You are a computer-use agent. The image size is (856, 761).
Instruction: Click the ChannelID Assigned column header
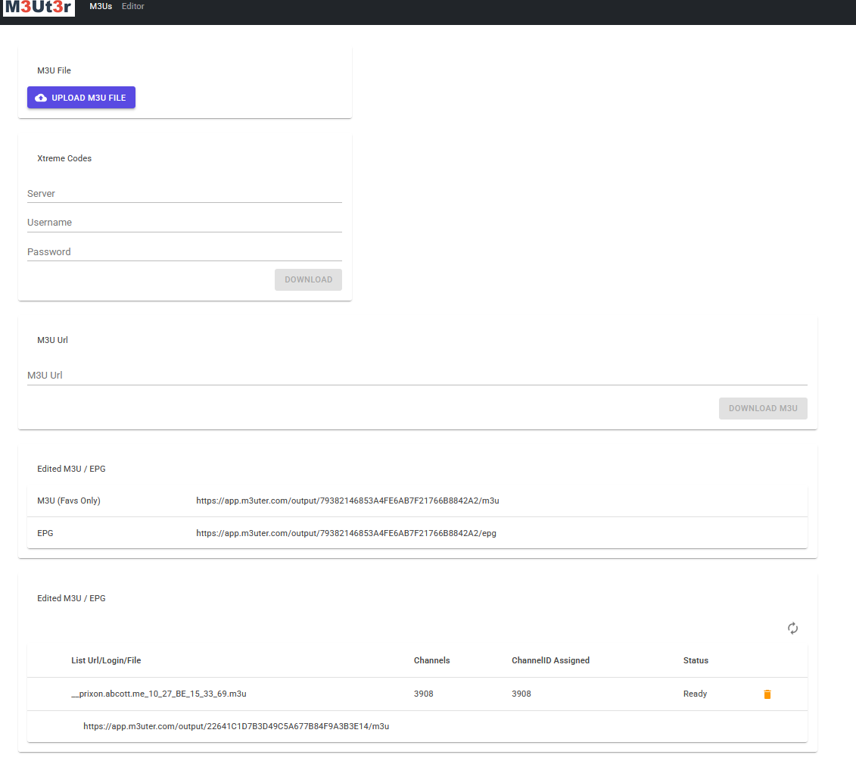point(550,661)
